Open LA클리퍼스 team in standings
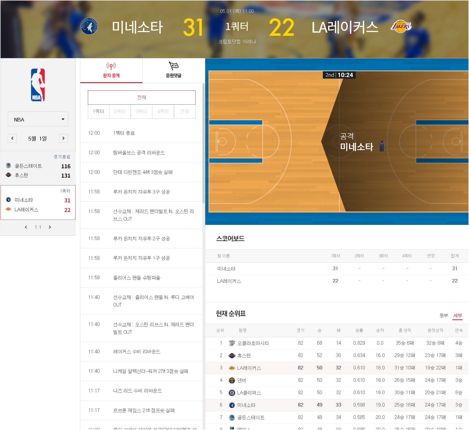The height and width of the screenshot is (430, 469). click(x=249, y=393)
